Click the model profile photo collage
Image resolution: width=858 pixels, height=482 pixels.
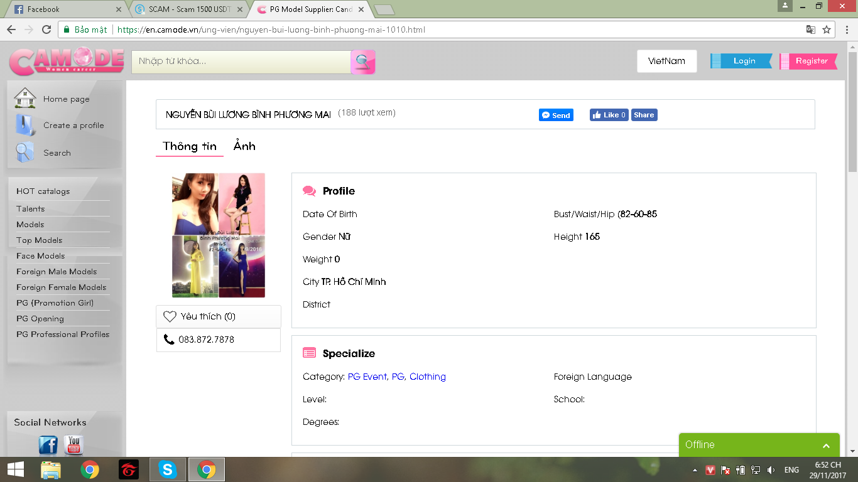point(219,235)
